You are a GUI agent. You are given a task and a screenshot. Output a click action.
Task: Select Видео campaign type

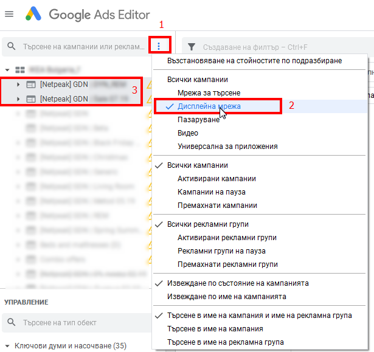[188, 133]
